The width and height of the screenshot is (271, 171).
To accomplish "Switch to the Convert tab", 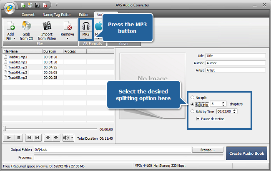I will [x=28, y=15].
